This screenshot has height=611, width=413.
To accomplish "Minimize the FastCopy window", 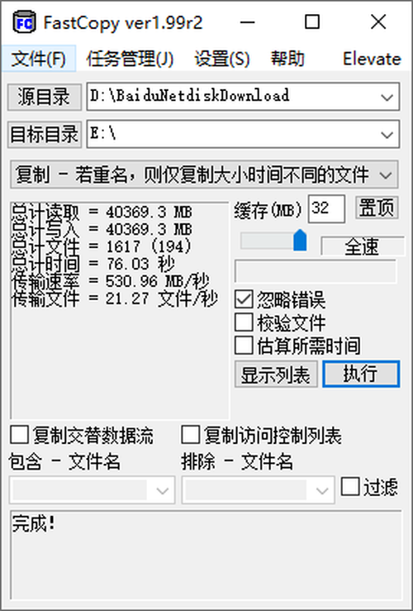I will (247, 22).
